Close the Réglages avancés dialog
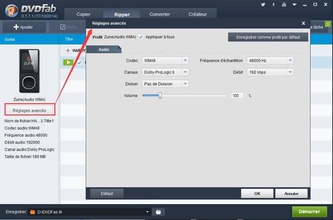The image size is (333, 220). [x=303, y=23]
